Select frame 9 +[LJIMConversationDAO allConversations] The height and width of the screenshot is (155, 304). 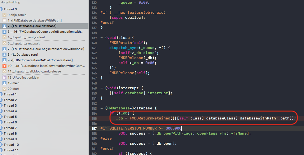[x=44, y=60]
